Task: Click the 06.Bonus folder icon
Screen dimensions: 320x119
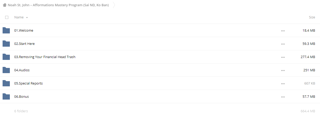Action: click(6, 96)
